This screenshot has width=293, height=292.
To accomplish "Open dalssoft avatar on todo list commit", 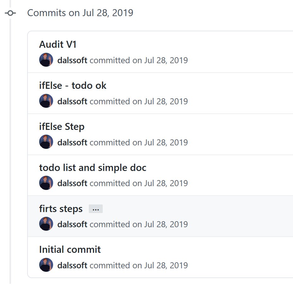I will pyautogui.click(x=46, y=183).
